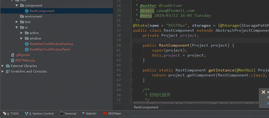This screenshot has height=118, width=269.
Task: Click the @State annotation on line 36
Action: point(140,26)
